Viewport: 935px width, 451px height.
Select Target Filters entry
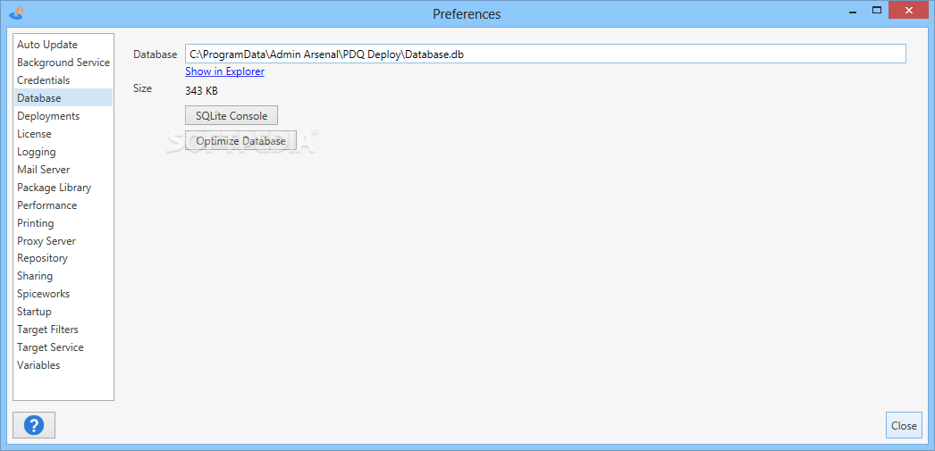[63, 330]
